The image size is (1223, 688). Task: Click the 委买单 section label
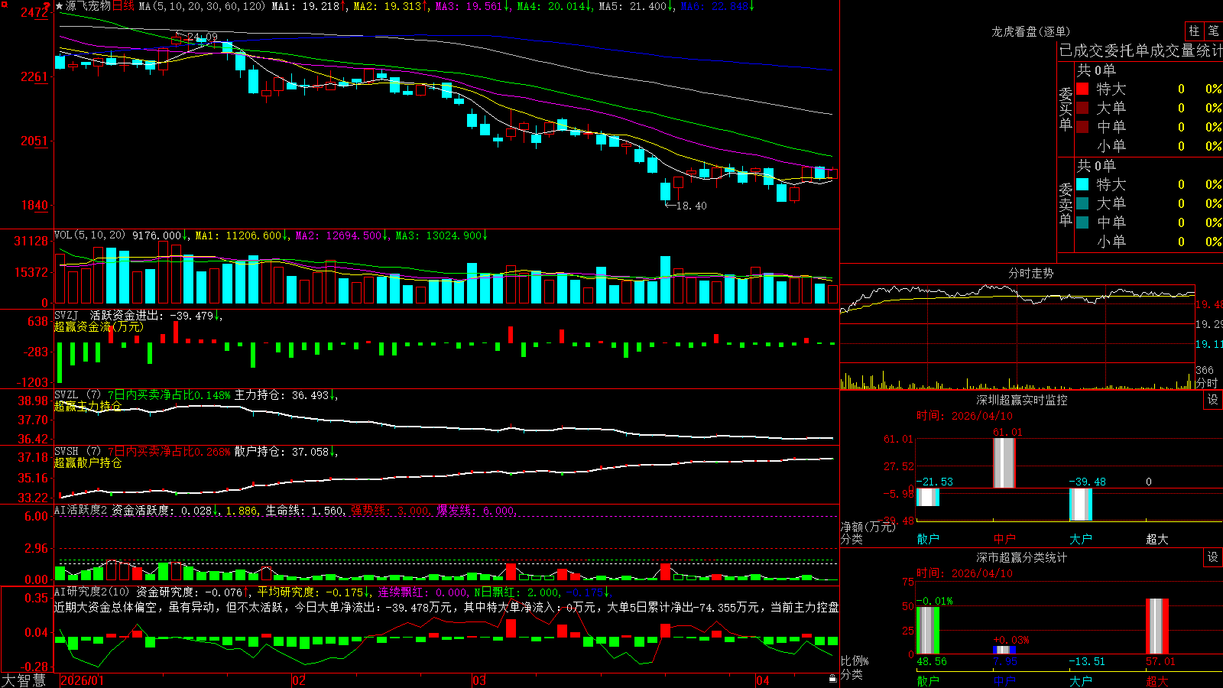1066,109
